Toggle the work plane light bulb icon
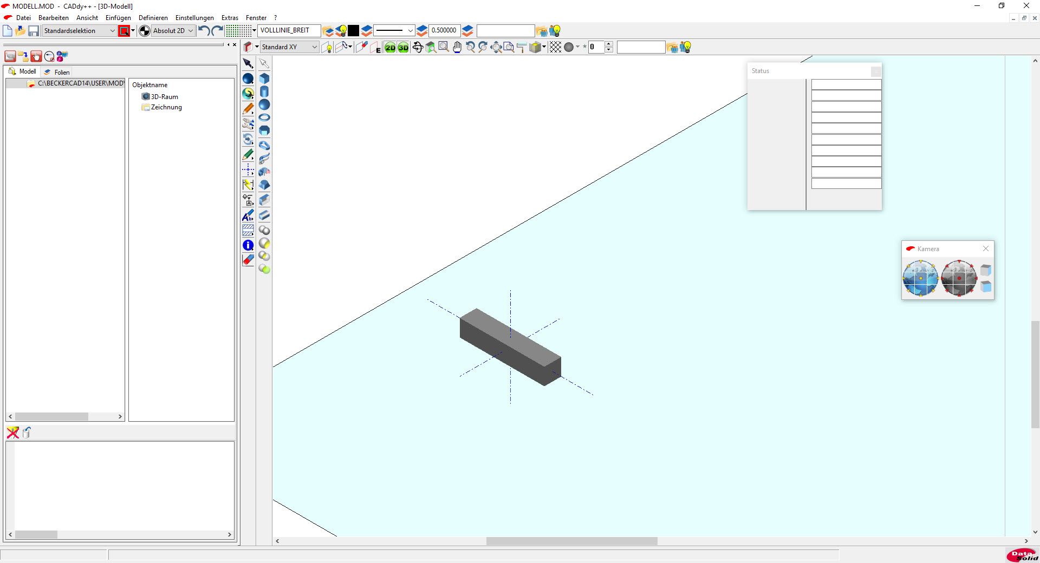This screenshot has width=1040, height=563. click(x=327, y=47)
